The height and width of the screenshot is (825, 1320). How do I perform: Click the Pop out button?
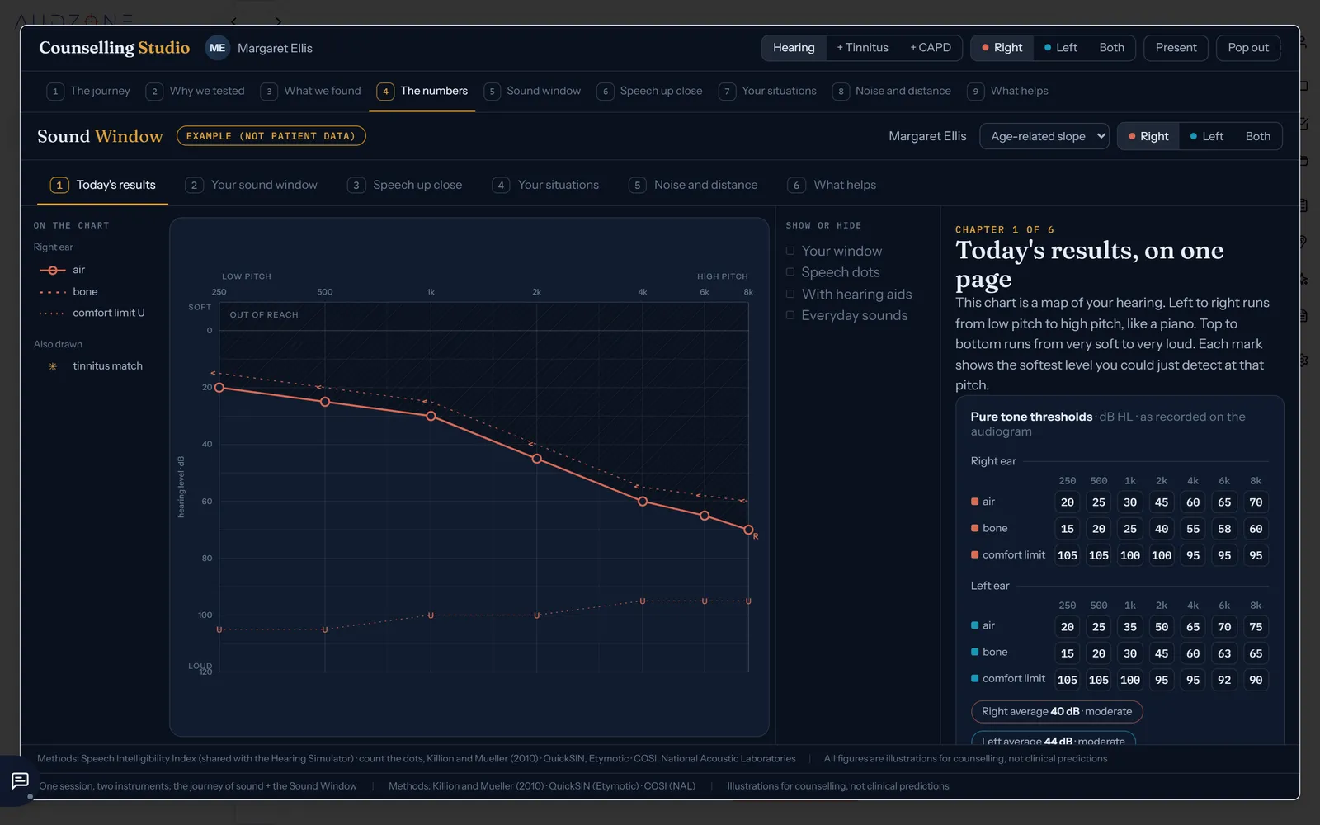[x=1248, y=48]
